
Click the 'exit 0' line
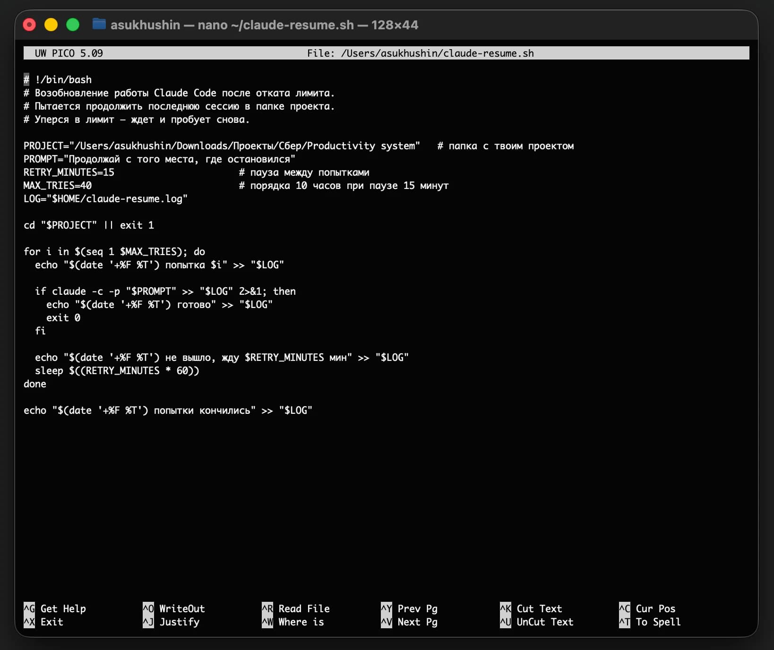pos(63,318)
